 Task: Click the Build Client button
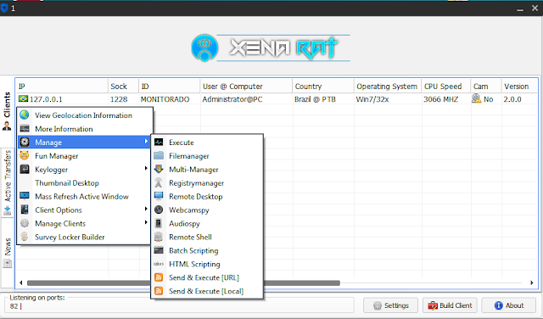tap(450, 305)
